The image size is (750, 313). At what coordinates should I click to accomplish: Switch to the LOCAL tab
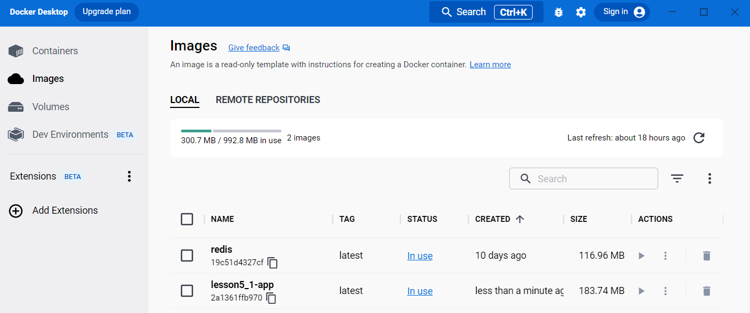pyautogui.click(x=185, y=100)
